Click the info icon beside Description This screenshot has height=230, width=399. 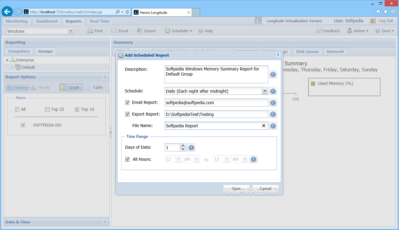pyautogui.click(x=273, y=74)
